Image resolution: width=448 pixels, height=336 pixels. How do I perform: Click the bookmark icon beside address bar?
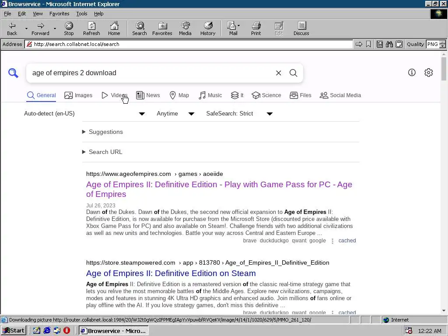(x=368, y=44)
